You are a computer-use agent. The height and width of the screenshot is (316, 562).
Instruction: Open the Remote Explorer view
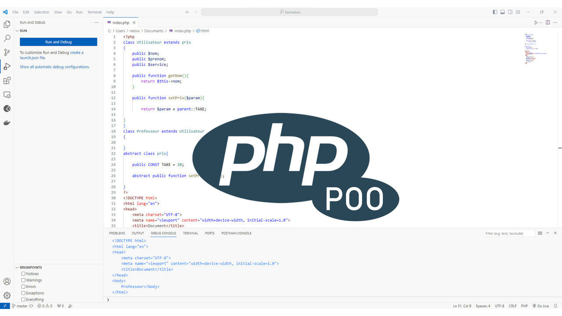point(7,95)
